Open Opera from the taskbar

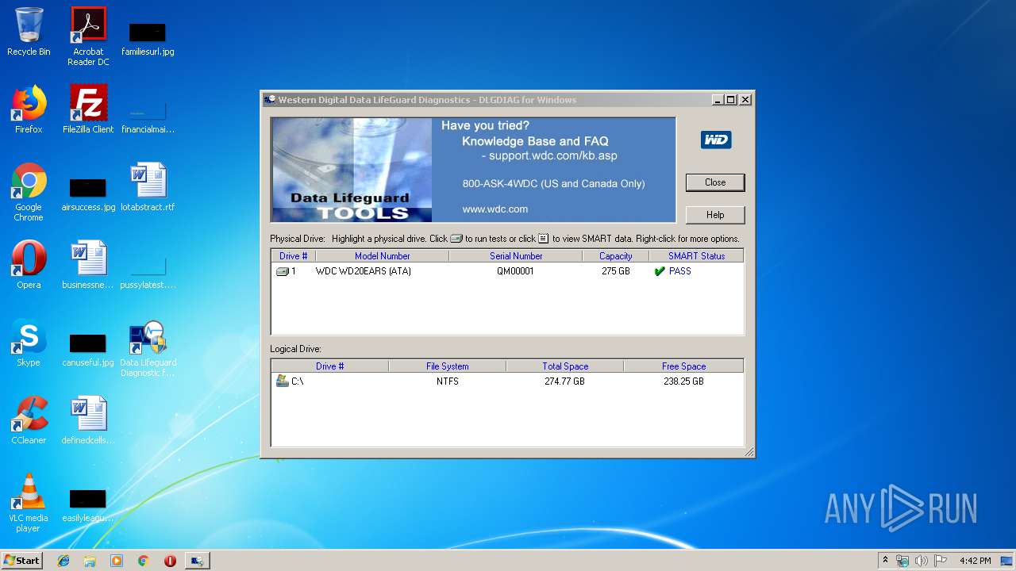pos(170,561)
